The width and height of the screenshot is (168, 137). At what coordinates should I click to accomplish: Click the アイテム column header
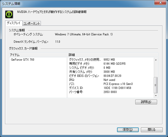(x=39, y=55)
